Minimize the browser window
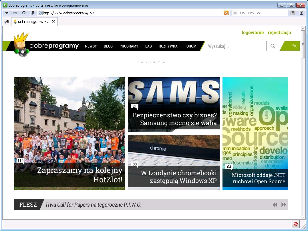 click(x=282, y=5)
